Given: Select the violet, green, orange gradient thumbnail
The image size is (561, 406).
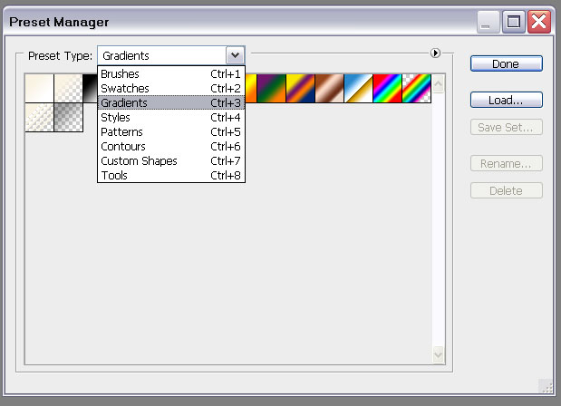Looking at the screenshot, I should click(271, 88).
